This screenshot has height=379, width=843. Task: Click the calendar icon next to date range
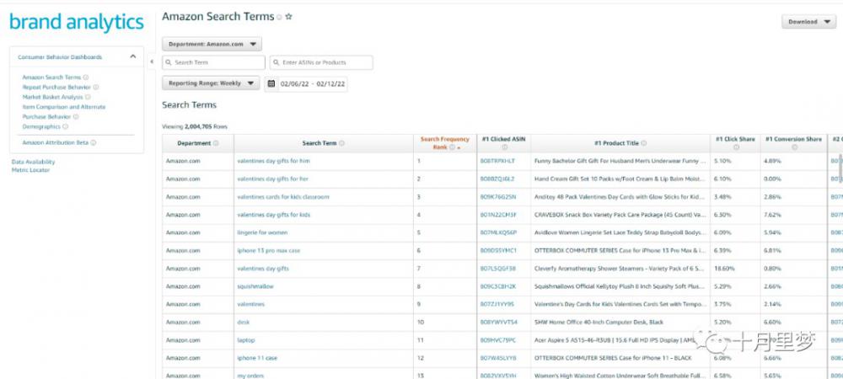(271, 83)
